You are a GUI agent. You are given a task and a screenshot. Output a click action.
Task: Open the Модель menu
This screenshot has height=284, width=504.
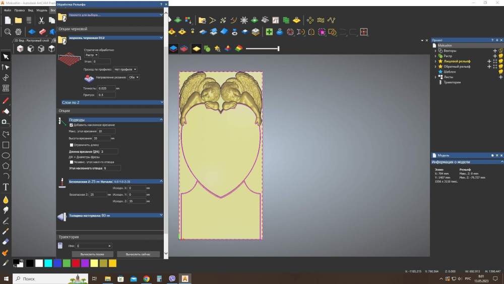tap(41, 10)
